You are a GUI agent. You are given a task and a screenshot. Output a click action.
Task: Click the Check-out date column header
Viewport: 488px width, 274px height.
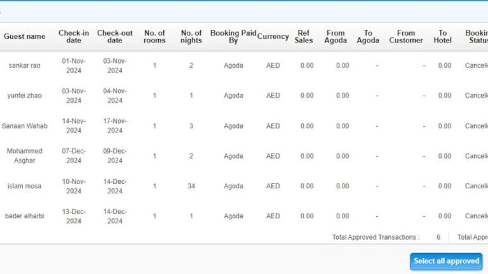pyautogui.click(x=114, y=37)
